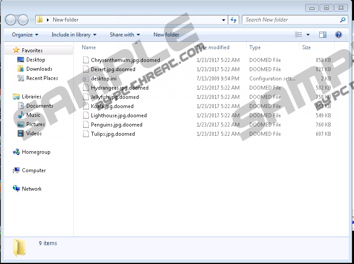354x264 pixels.
Task: Select the Chrysanthemum.jpg.doomed file
Action: tap(125, 60)
